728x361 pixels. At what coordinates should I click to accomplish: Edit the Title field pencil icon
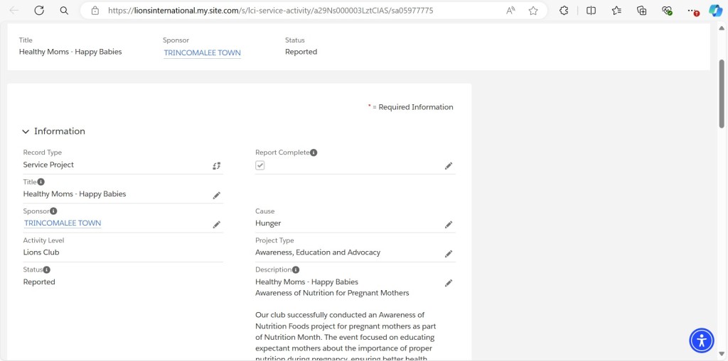point(216,196)
